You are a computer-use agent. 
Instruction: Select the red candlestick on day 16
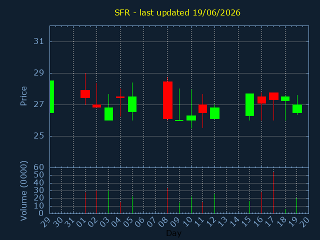pyautogui.click(x=261, y=100)
